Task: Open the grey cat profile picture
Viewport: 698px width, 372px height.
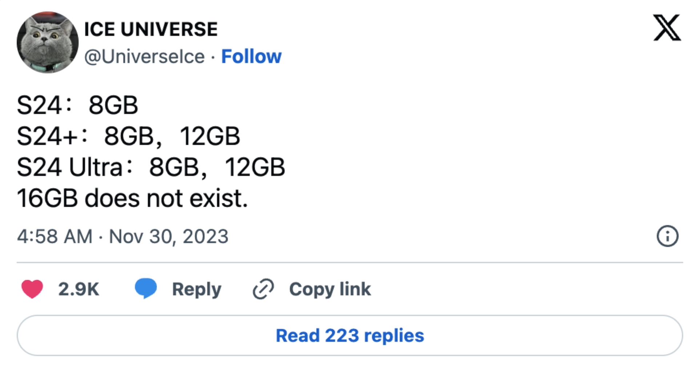Action: click(x=47, y=42)
